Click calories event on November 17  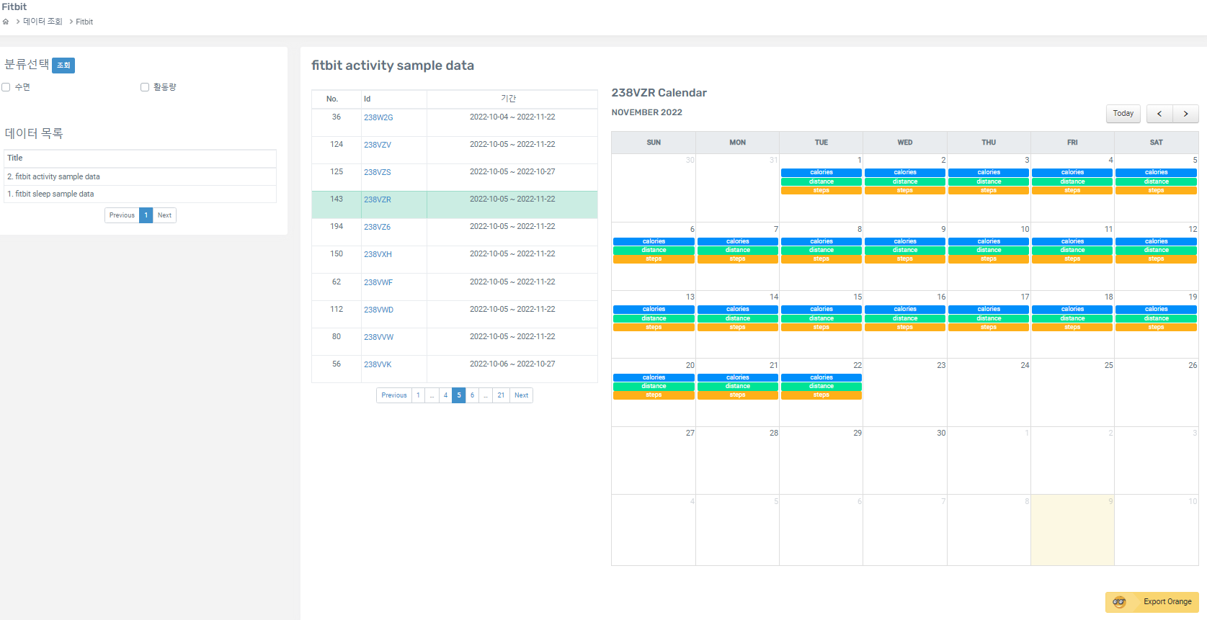[x=989, y=310]
